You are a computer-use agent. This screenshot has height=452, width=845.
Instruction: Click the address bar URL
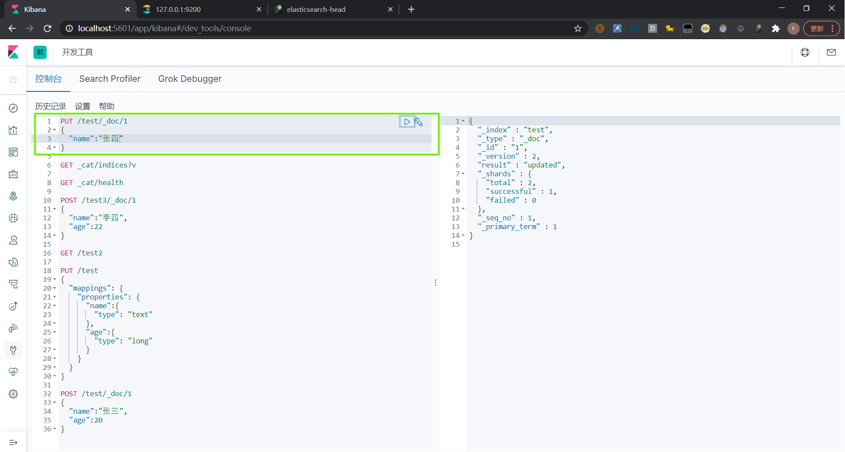tap(165, 29)
